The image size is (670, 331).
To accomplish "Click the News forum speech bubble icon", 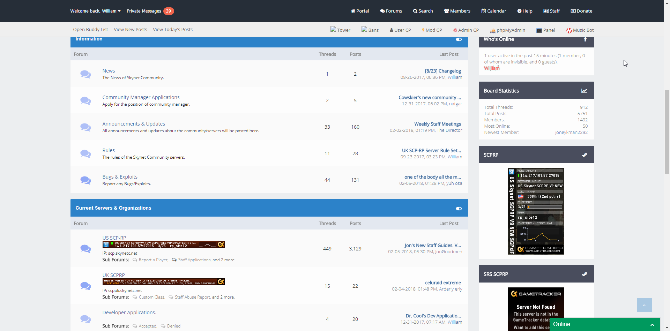I will [x=85, y=74].
